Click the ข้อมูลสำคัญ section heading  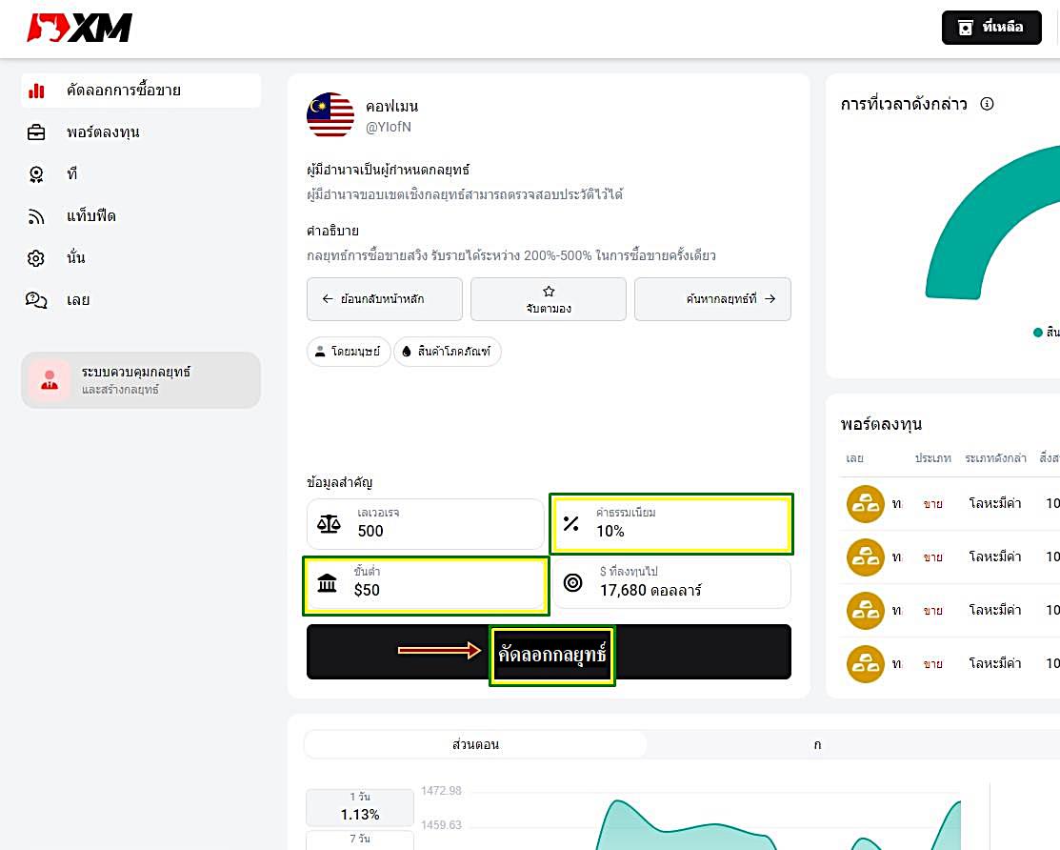[339, 482]
